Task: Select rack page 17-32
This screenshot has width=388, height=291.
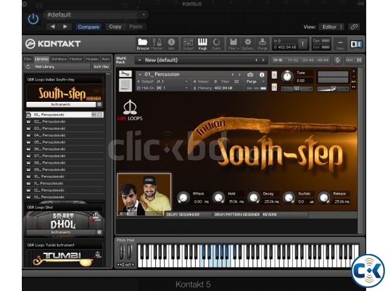Action: coord(293,60)
